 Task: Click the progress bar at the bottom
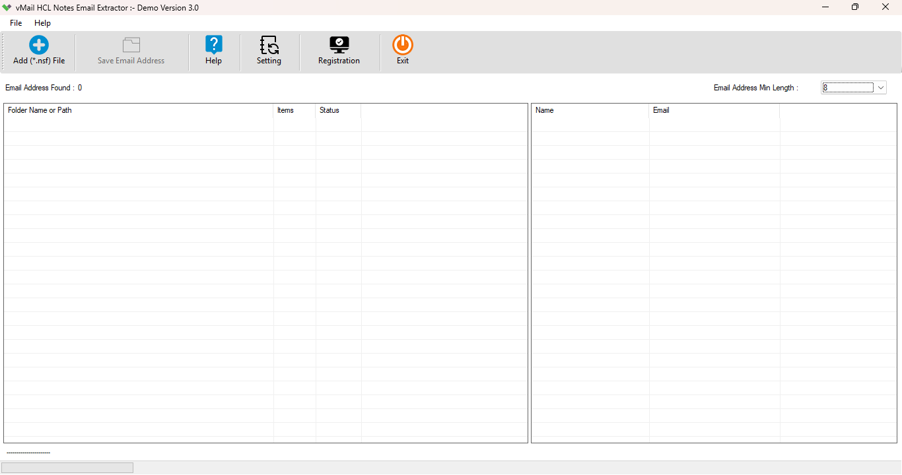tap(67, 468)
